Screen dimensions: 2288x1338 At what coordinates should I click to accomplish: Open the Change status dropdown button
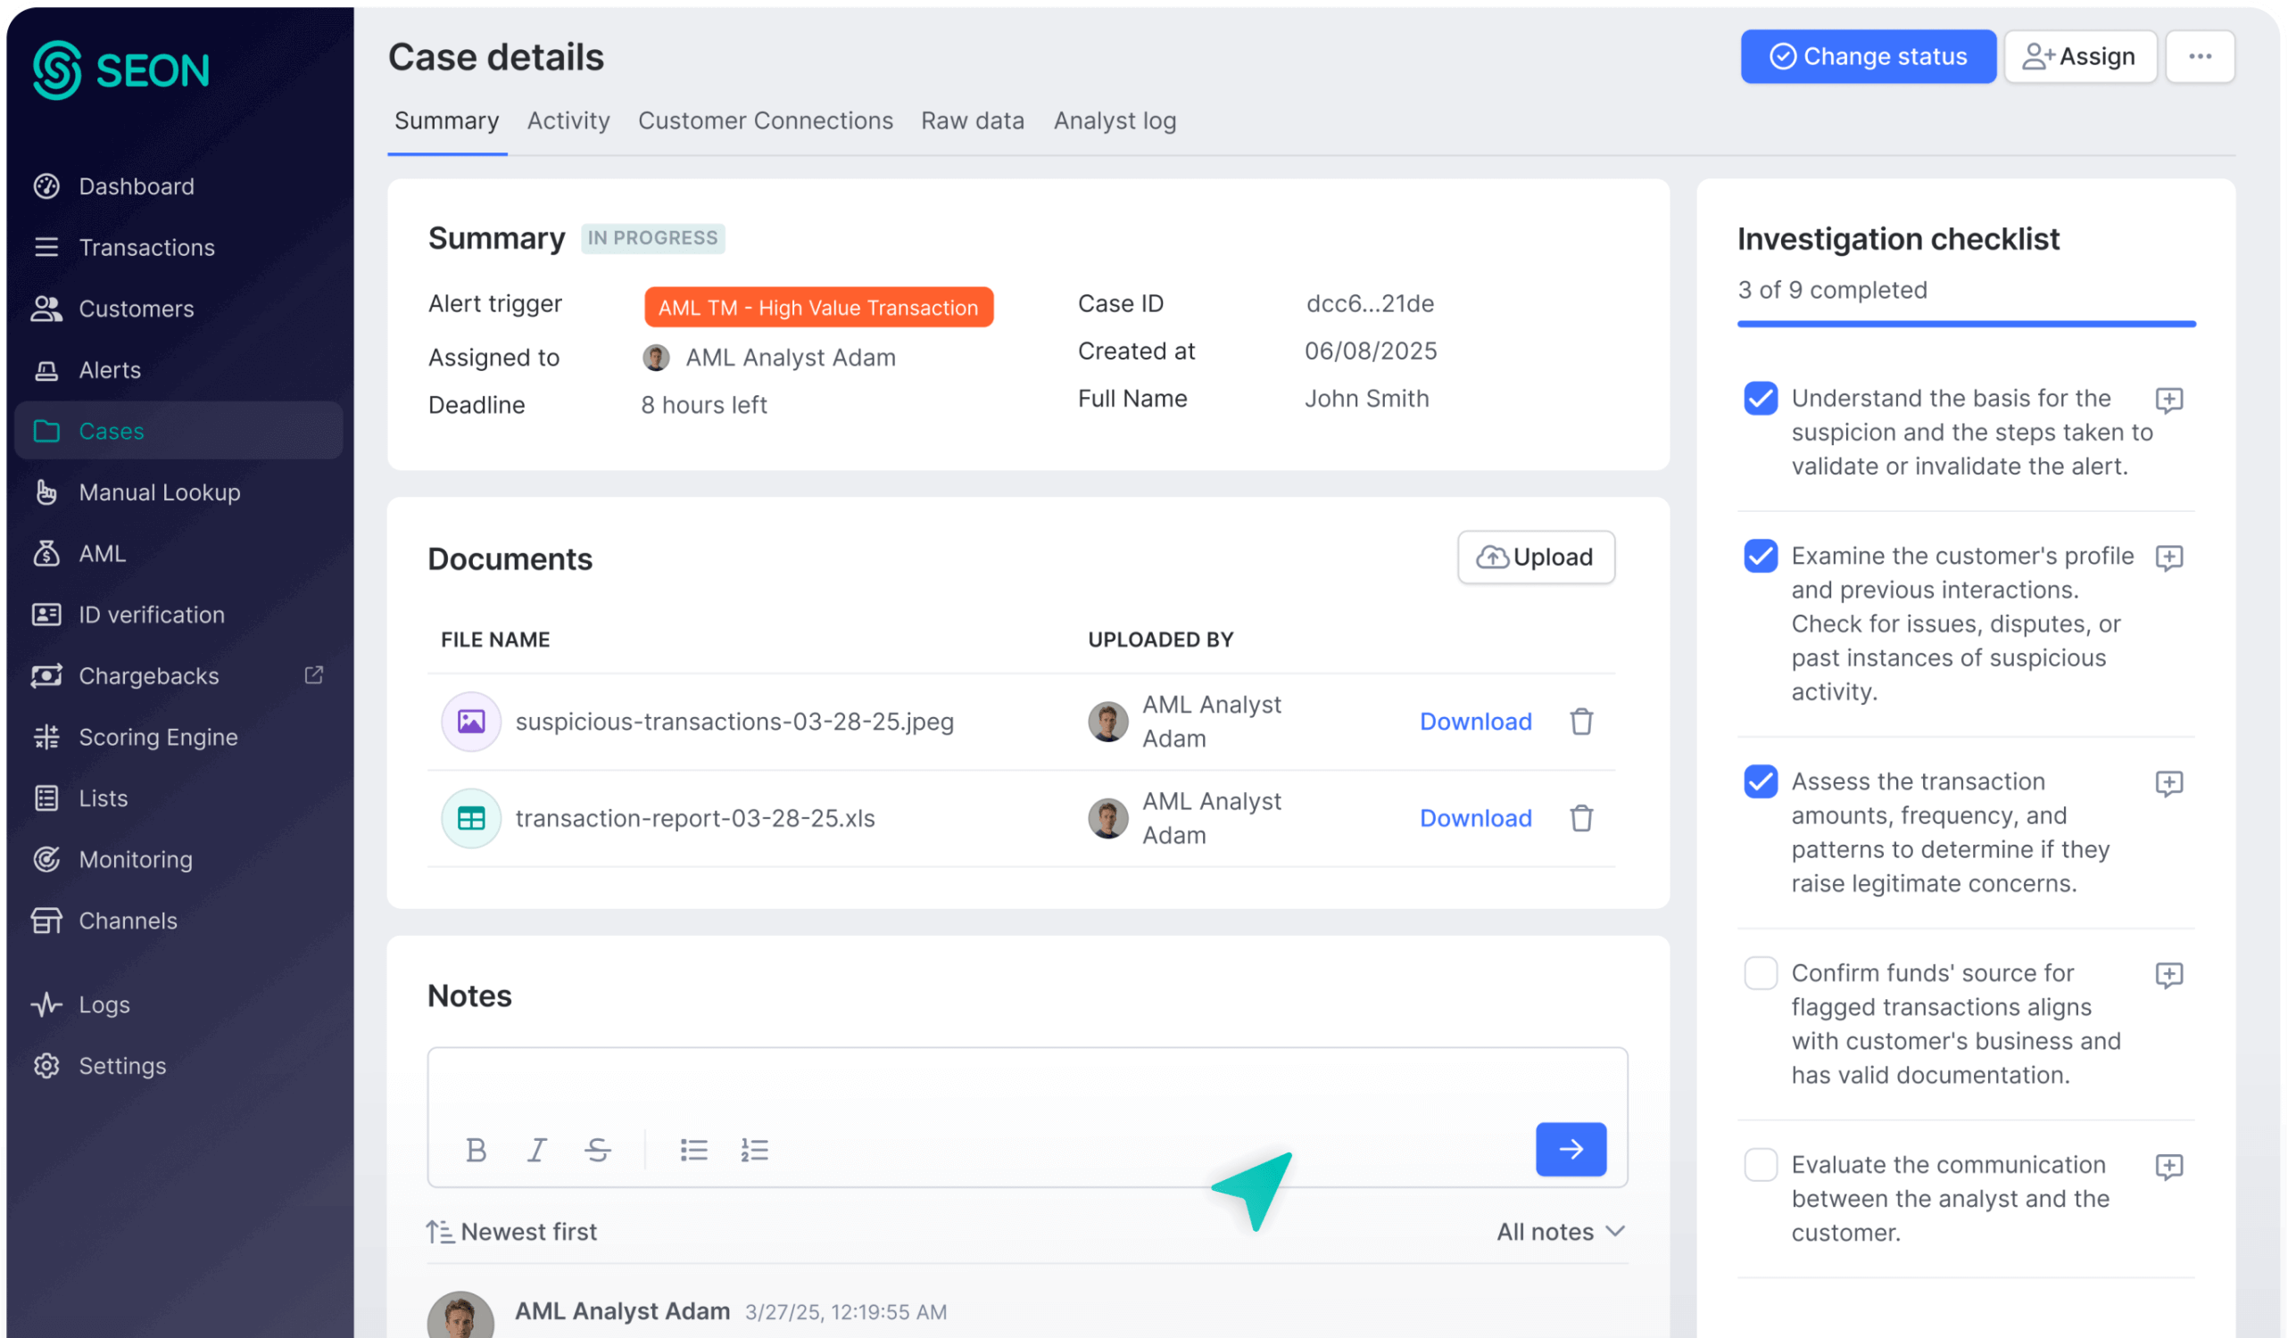[x=1868, y=56]
